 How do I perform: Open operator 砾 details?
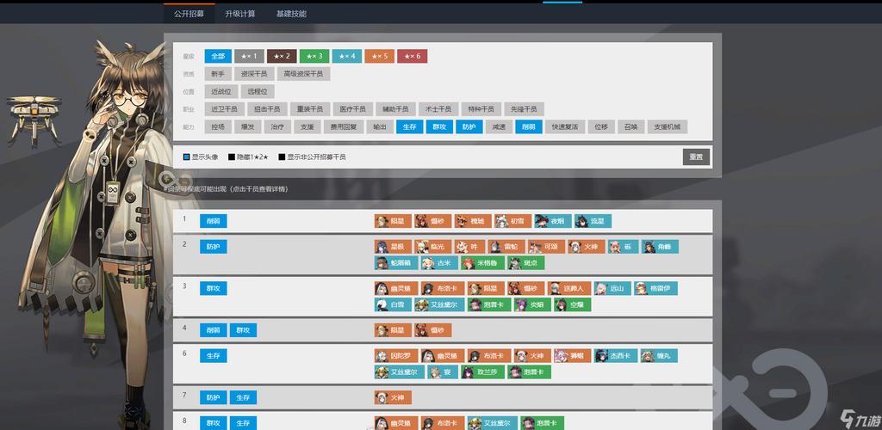(x=624, y=247)
